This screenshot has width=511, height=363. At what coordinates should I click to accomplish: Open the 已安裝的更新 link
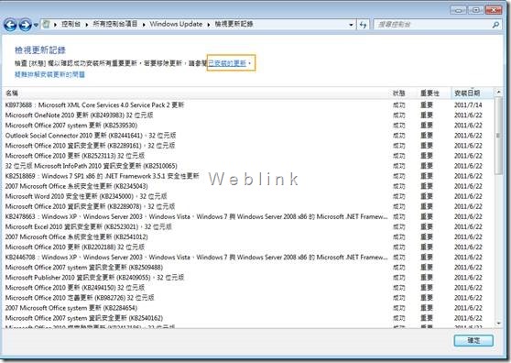point(227,63)
